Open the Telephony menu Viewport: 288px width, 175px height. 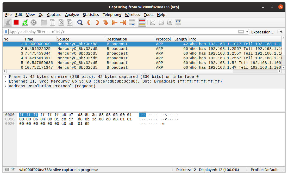(x=112, y=15)
